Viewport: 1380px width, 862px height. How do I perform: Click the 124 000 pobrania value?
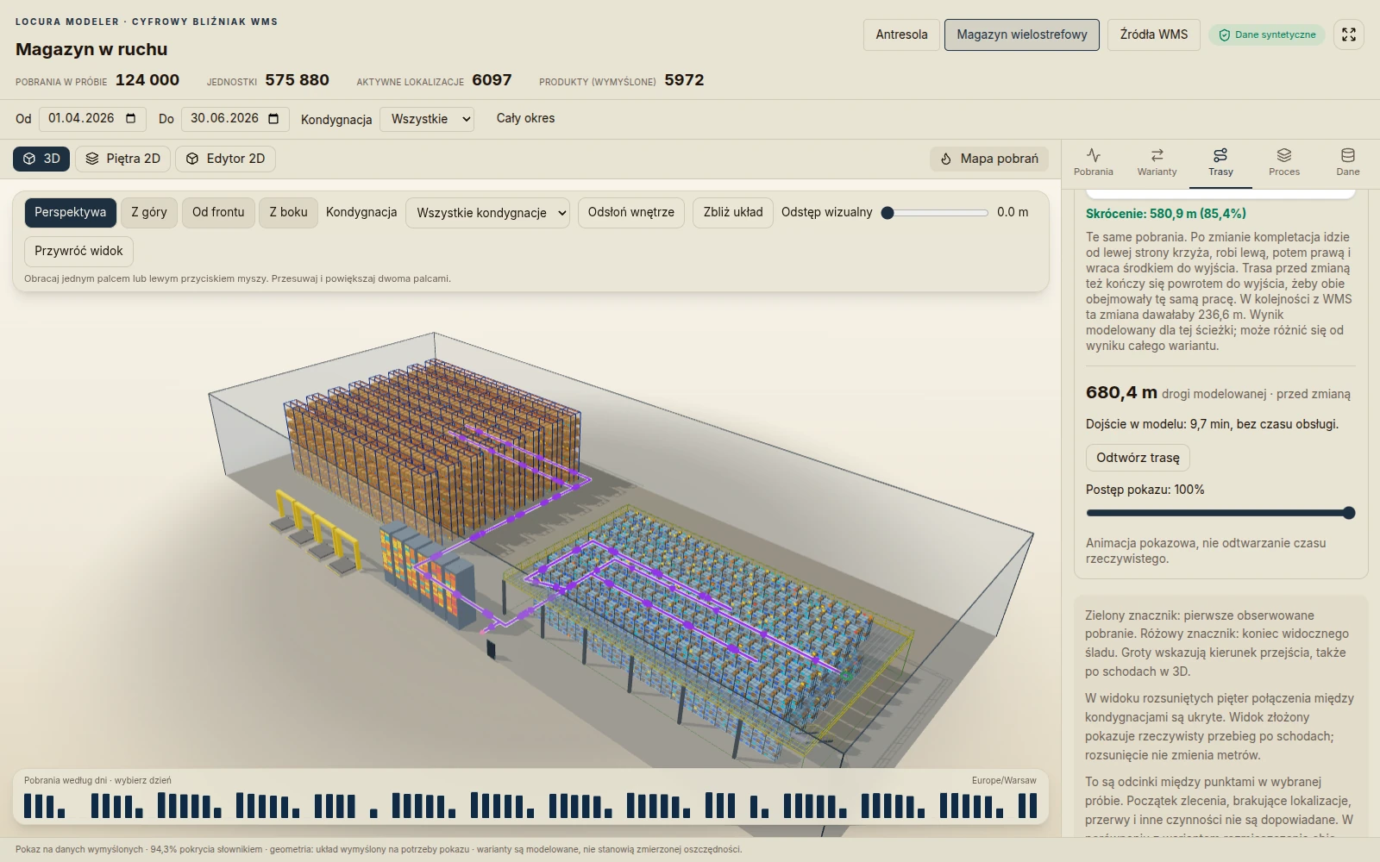click(147, 80)
